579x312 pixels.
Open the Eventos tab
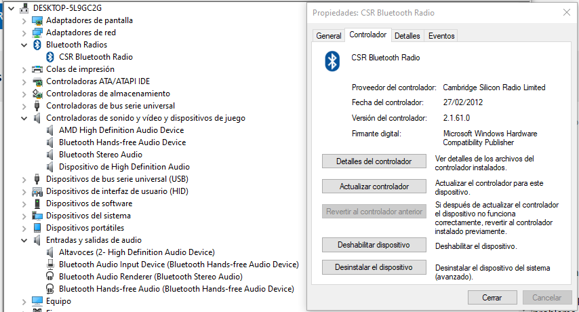[441, 36]
